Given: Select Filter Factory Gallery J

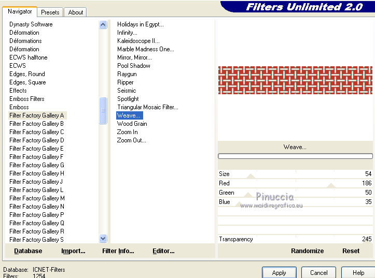Looking at the screenshot, I should pyautogui.click(x=36, y=182).
